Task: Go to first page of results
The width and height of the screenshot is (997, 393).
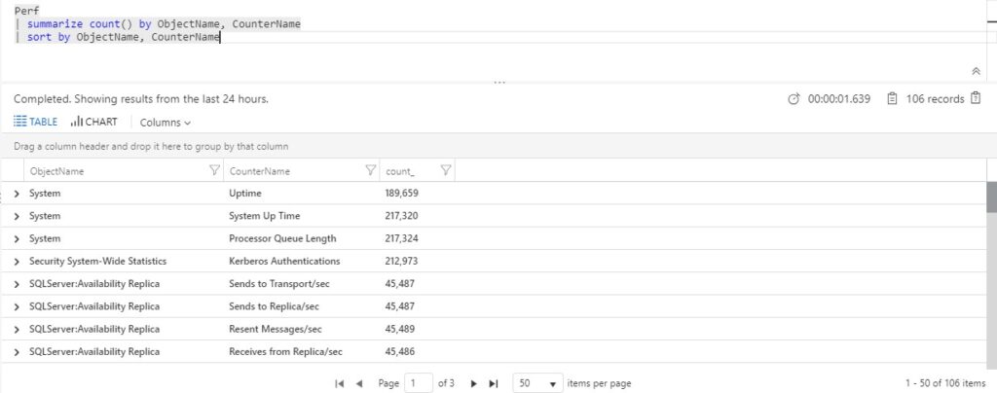Action: pyautogui.click(x=340, y=383)
